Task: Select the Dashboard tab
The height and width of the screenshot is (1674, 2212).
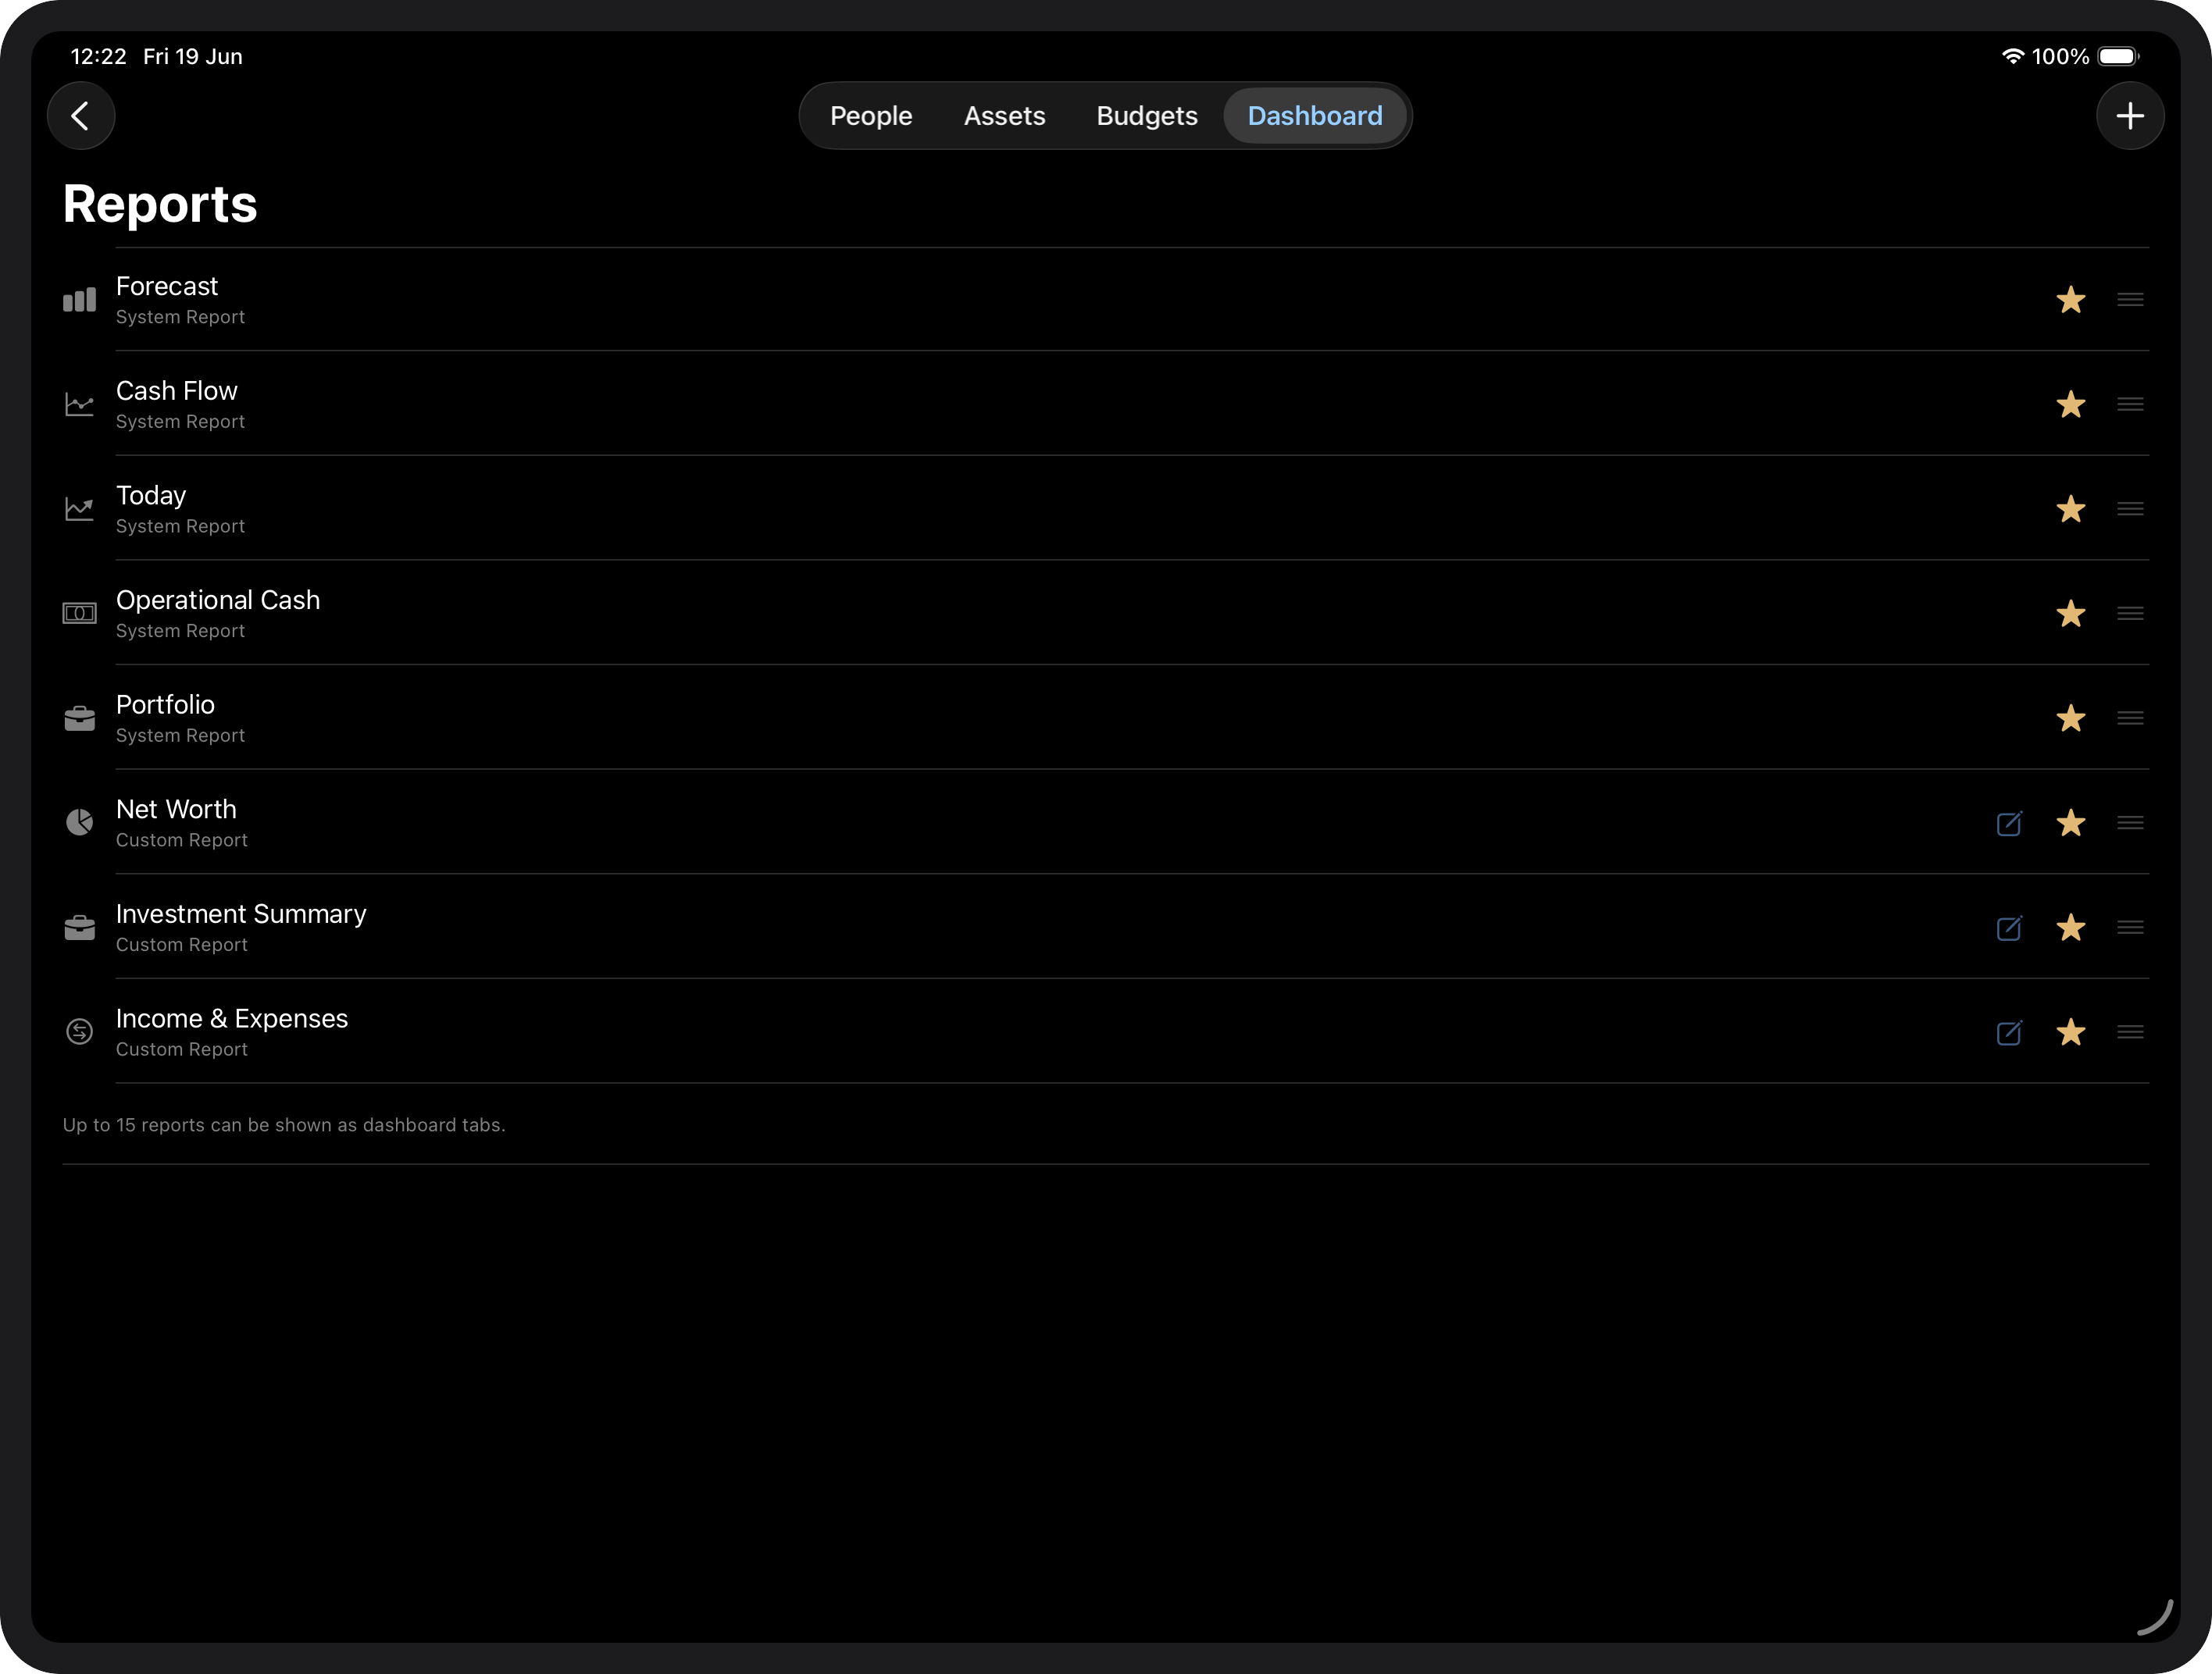Action: [x=1315, y=116]
